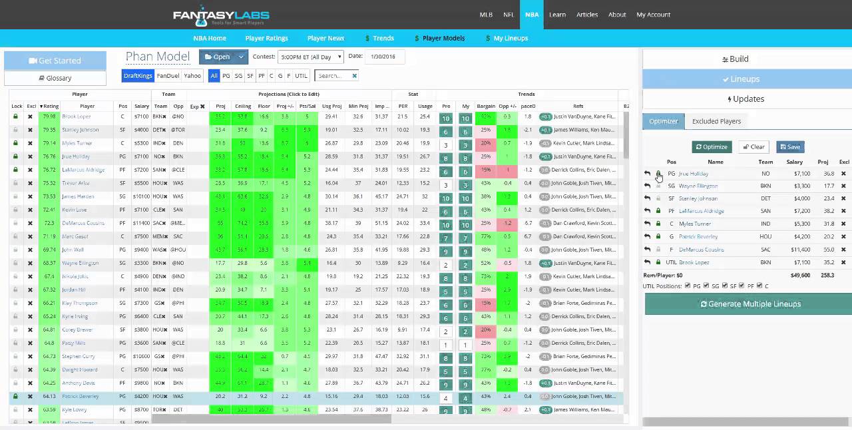Save the current lineup
Viewport: 852px width, 430px height.
(x=790, y=146)
